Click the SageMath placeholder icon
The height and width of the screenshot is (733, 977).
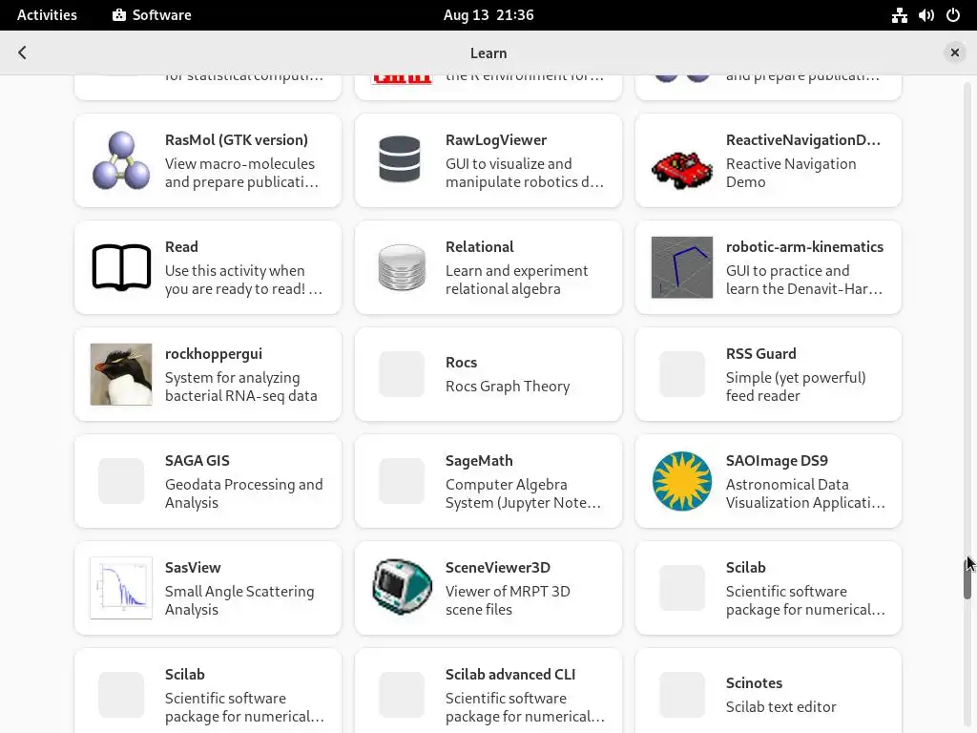click(x=402, y=481)
